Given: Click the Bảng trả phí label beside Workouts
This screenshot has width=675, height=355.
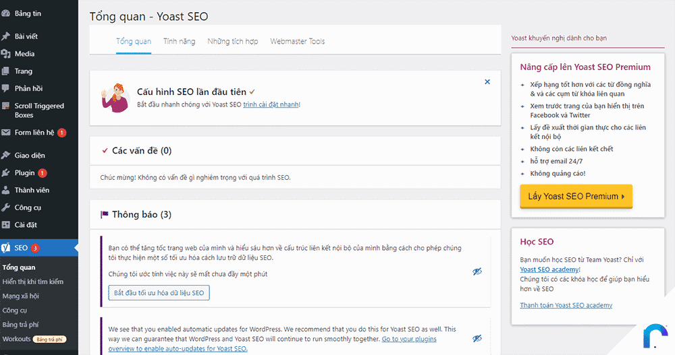Looking at the screenshot, I should click(x=49, y=339).
